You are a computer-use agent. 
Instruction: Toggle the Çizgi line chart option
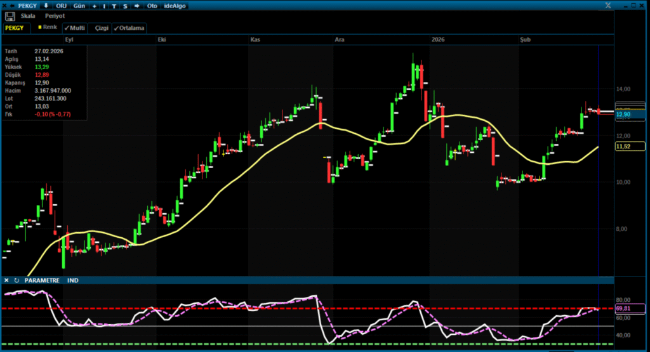(101, 28)
